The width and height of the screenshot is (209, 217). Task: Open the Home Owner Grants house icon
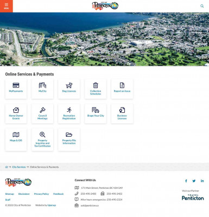[16, 110]
